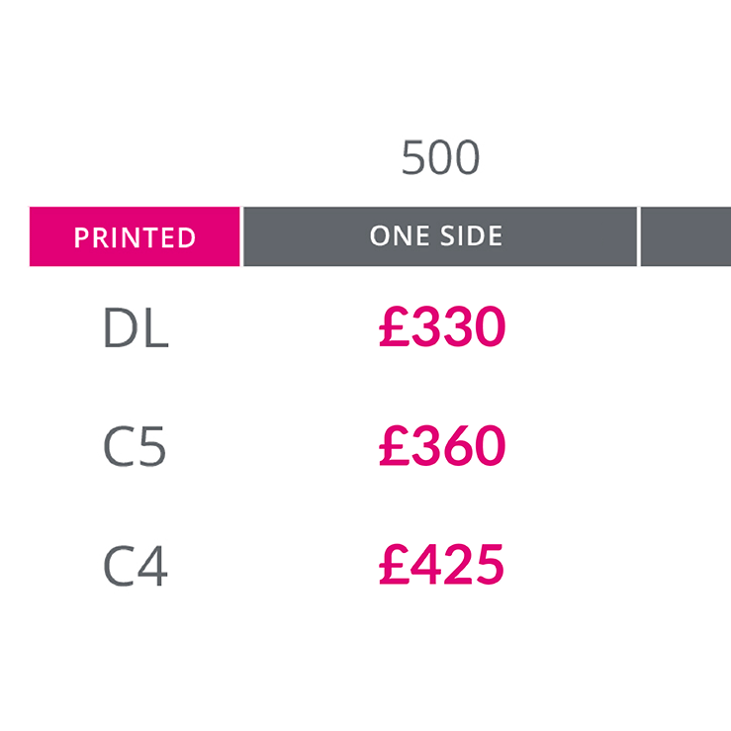The image size is (731, 731).
Task: Activate the grey ONE SIDE bar
Action: click(440, 236)
